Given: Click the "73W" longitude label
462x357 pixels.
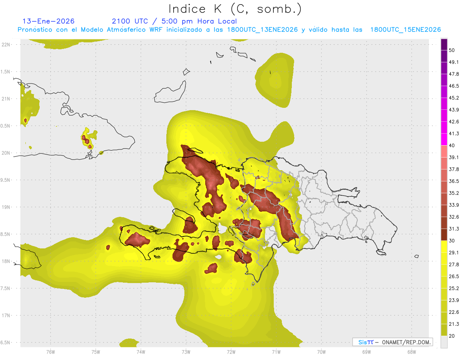Looking at the screenshot, I should (x=186, y=352).
